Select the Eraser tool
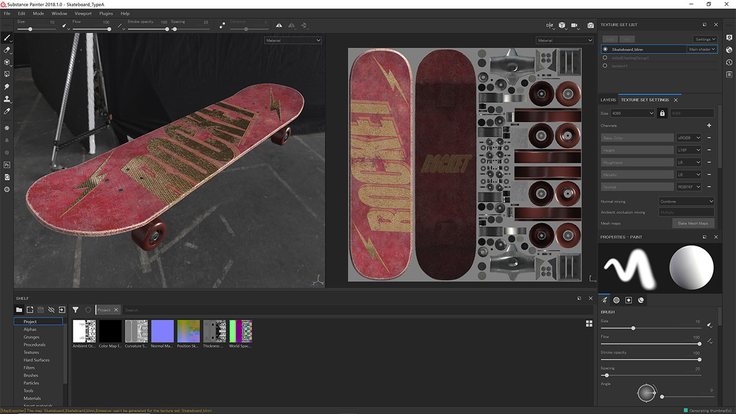Screen dimensions: 736x414 coord(7,50)
